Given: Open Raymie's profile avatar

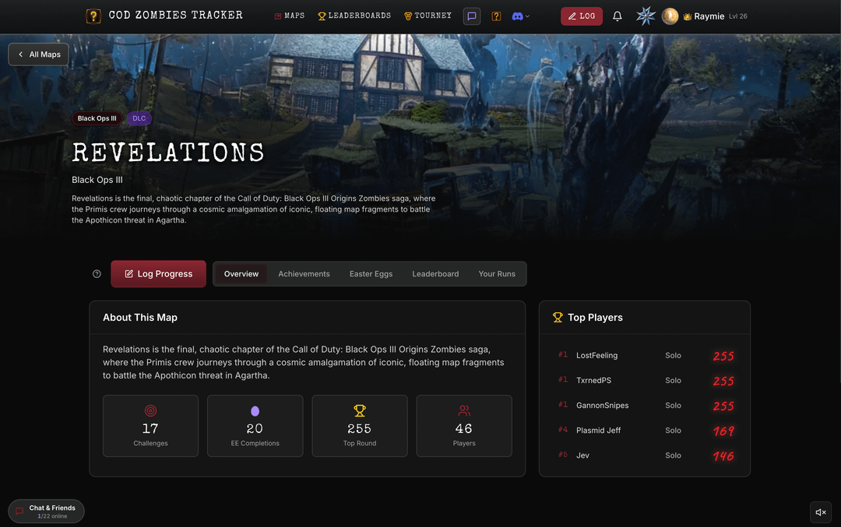Looking at the screenshot, I should click(670, 16).
